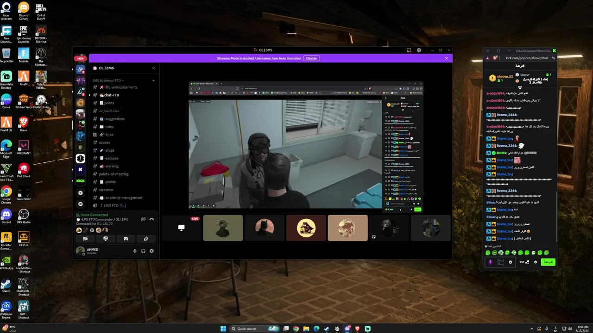593x333 pixels.
Task: Turn on camera in Discord voice panel
Action: [x=85, y=239]
